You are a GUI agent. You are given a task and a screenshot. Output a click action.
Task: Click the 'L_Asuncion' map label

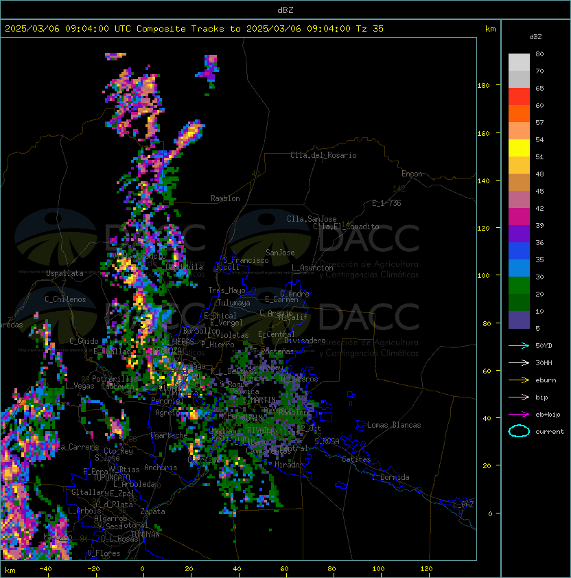coord(312,268)
